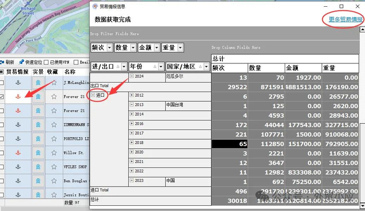Tick the checkbox for Willow St. row
Screen dimensions: 365x211
tap(2, 153)
